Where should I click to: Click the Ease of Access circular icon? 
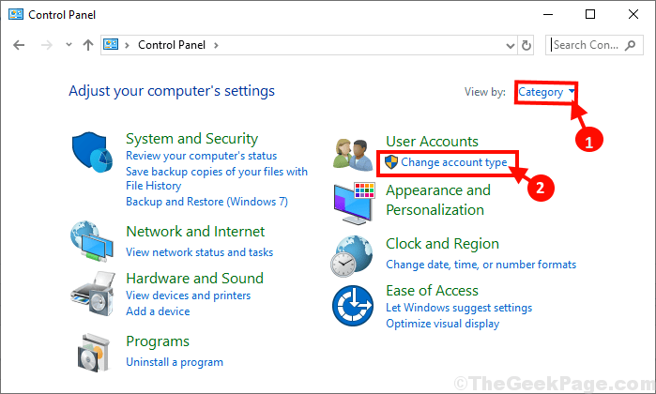[x=353, y=306]
